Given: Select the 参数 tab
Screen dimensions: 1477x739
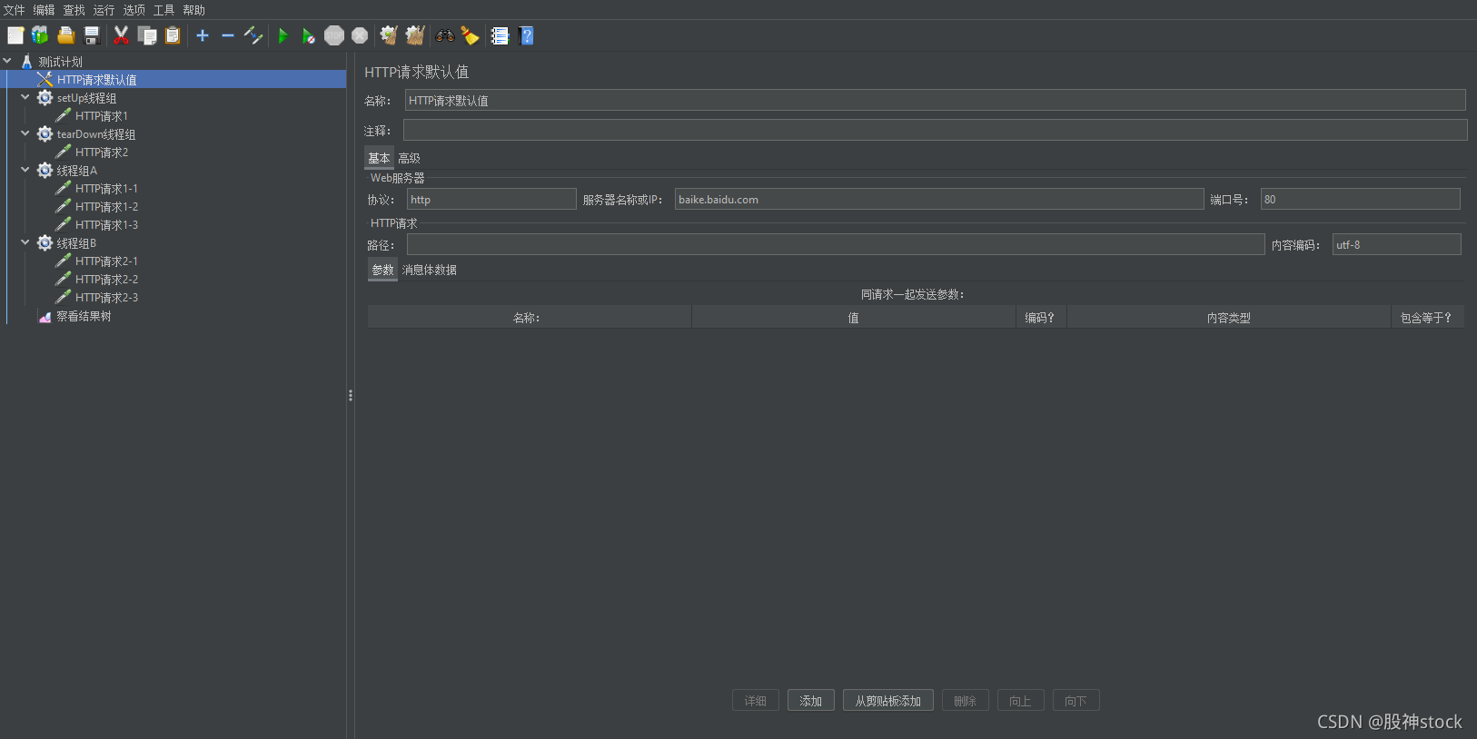Looking at the screenshot, I should tap(382, 270).
